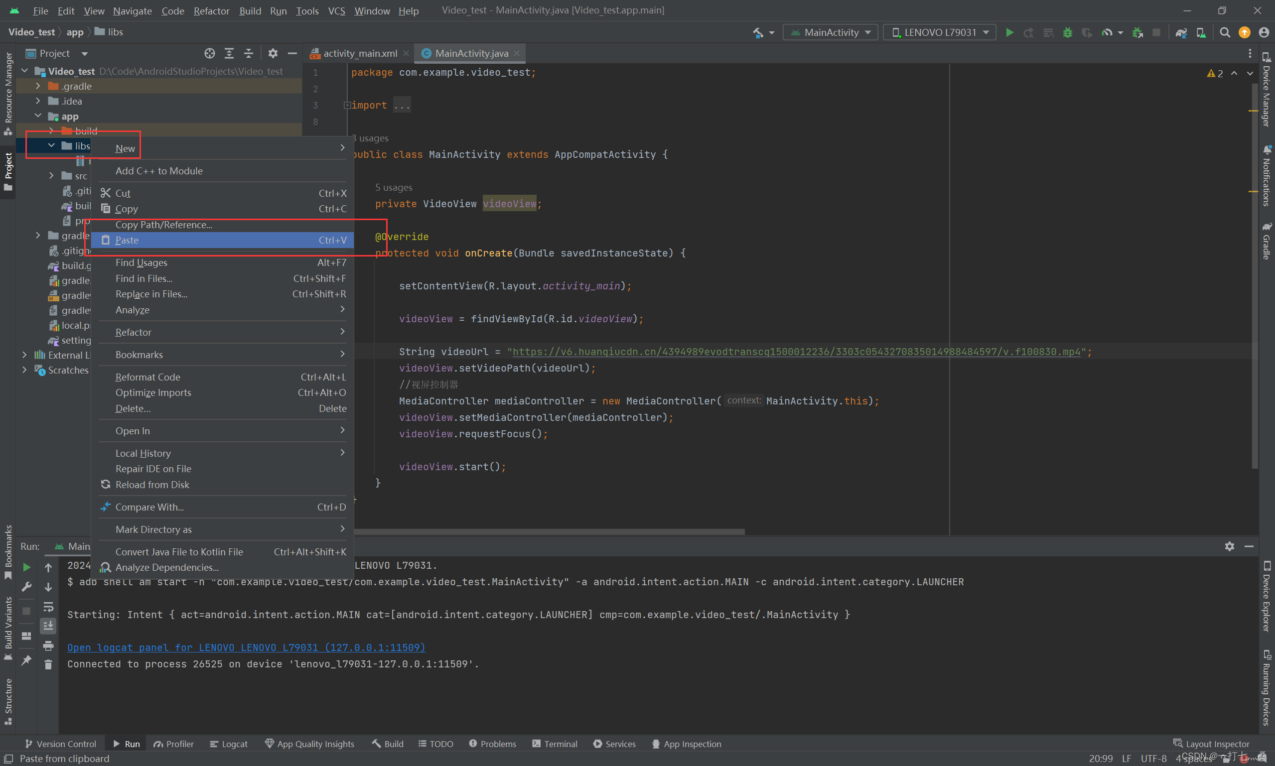
Task: Open LENOVO L79031 device dropdown
Action: tap(940, 32)
